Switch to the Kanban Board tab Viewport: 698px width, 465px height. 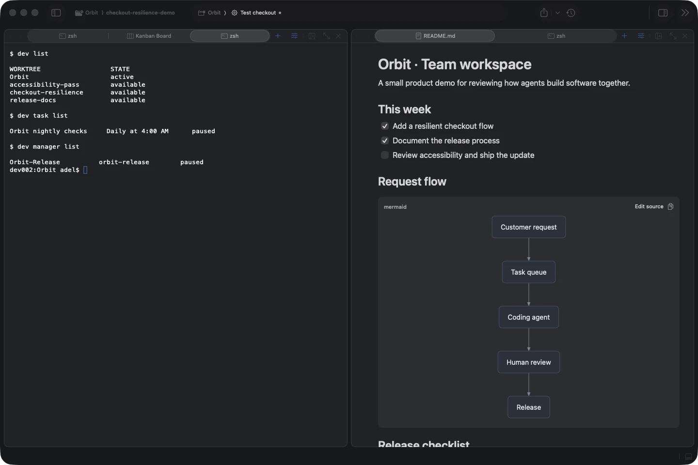click(x=149, y=36)
